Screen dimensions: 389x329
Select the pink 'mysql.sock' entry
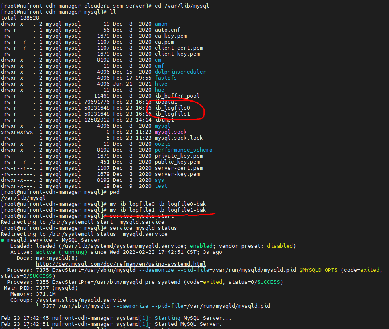coord(171,132)
